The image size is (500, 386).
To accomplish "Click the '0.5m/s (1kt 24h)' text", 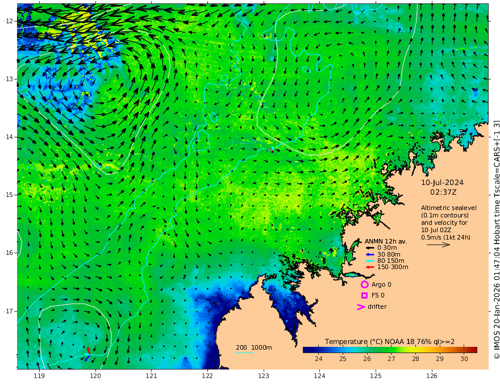I will coord(445,237).
